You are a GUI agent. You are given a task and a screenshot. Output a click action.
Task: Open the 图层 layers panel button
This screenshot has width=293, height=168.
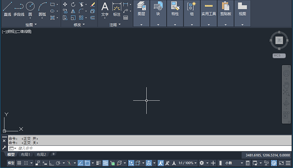tap(142, 14)
